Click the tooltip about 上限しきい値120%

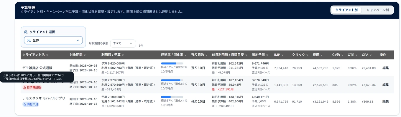[37, 77]
